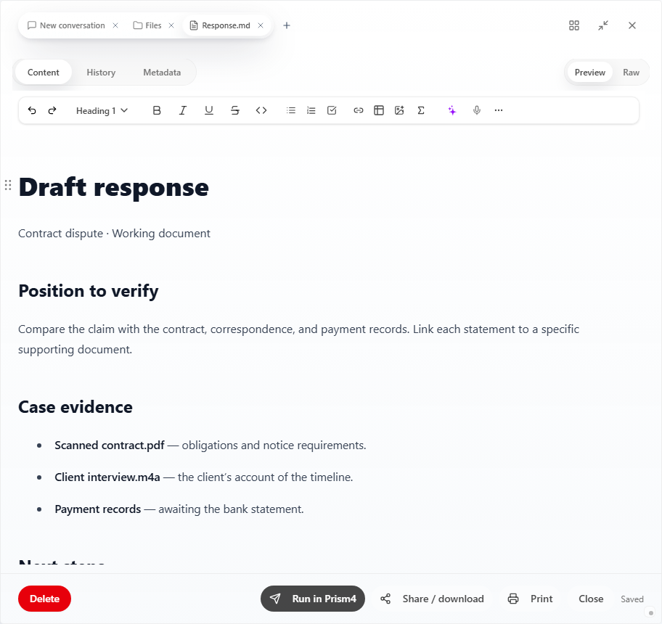Click the Case evidence heading
Screen dimensions: 662x624
pyautogui.click(x=75, y=407)
